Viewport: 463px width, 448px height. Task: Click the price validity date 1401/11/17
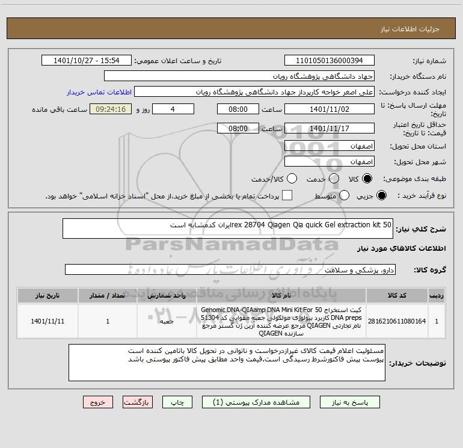click(x=330, y=128)
